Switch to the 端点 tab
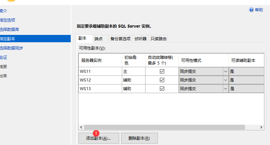The width and height of the screenshot is (270, 145). click(100, 39)
